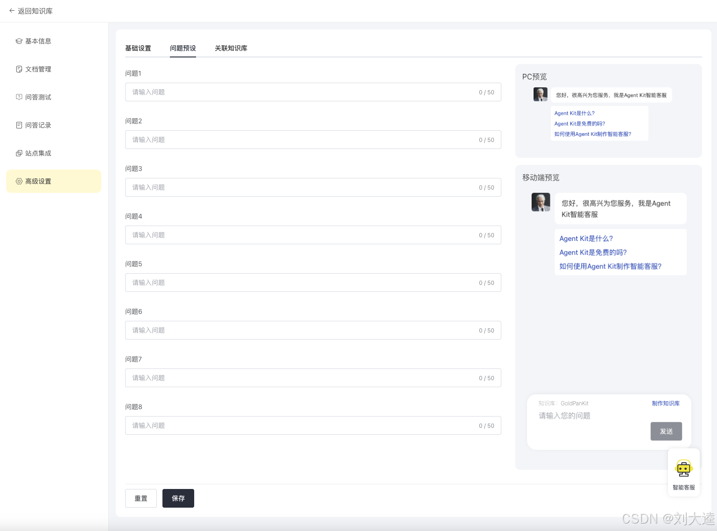The height and width of the screenshot is (531, 717).
Task: Click the 发送 button in mobile preview
Action: click(666, 432)
